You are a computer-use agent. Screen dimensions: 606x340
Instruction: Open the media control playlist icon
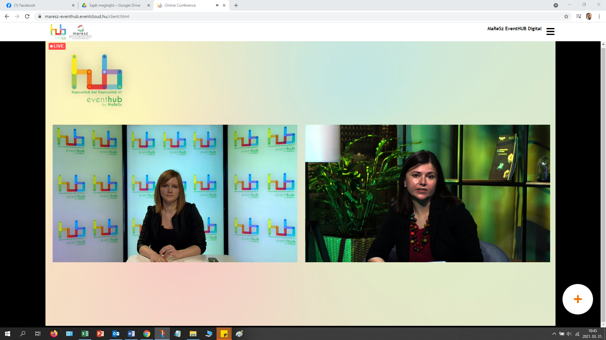[579, 16]
